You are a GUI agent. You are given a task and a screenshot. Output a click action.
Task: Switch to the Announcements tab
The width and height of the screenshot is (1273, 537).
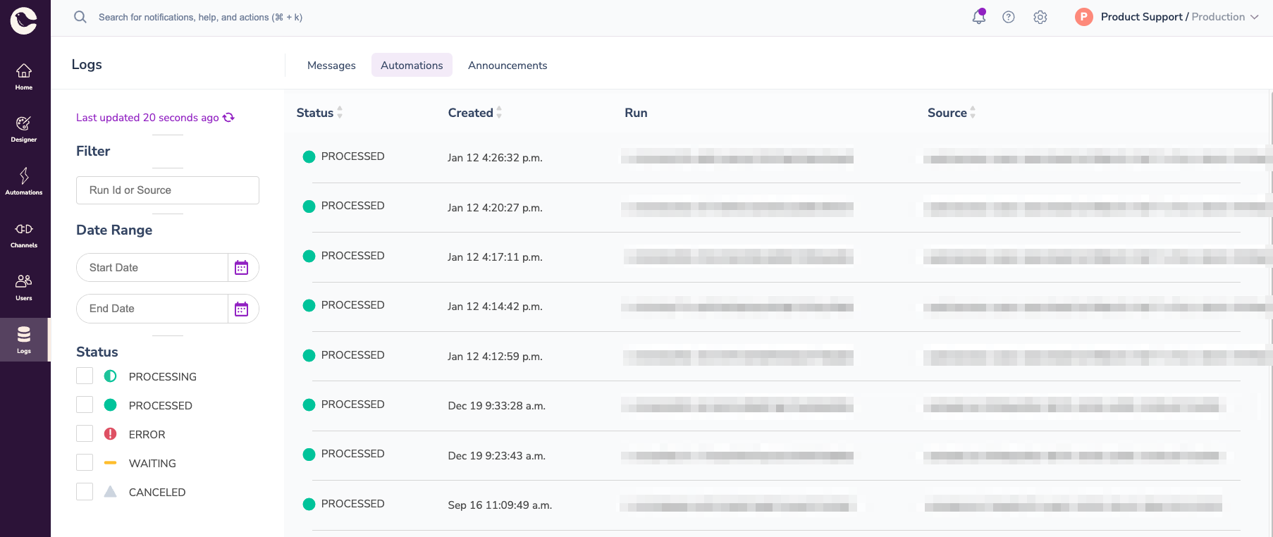(508, 66)
